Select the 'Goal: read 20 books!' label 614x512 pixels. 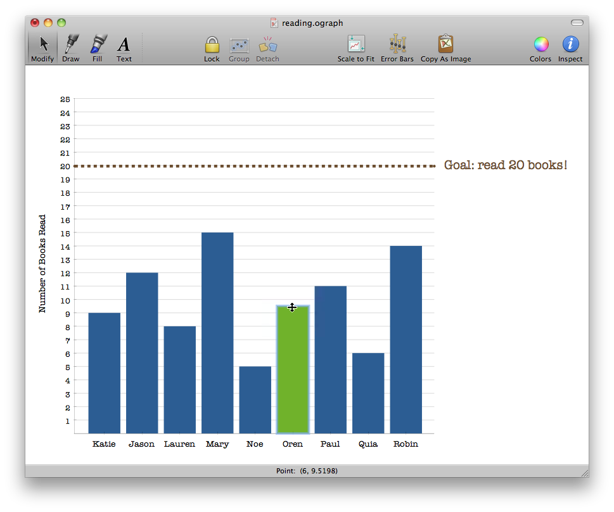coord(505,165)
